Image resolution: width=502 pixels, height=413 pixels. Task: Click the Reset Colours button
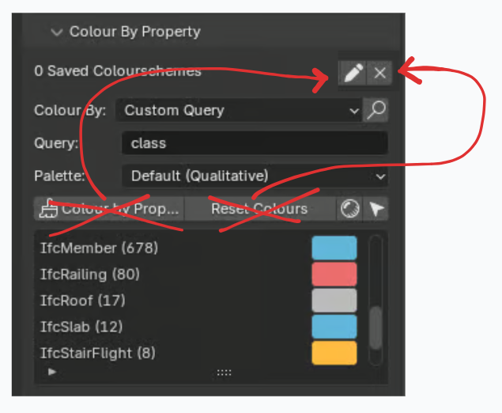click(x=260, y=209)
